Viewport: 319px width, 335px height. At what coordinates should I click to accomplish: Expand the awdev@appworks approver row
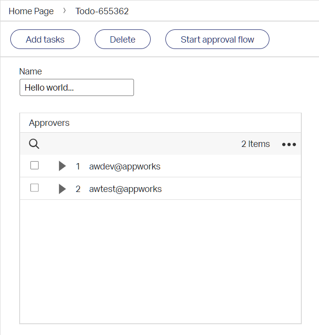pos(62,167)
